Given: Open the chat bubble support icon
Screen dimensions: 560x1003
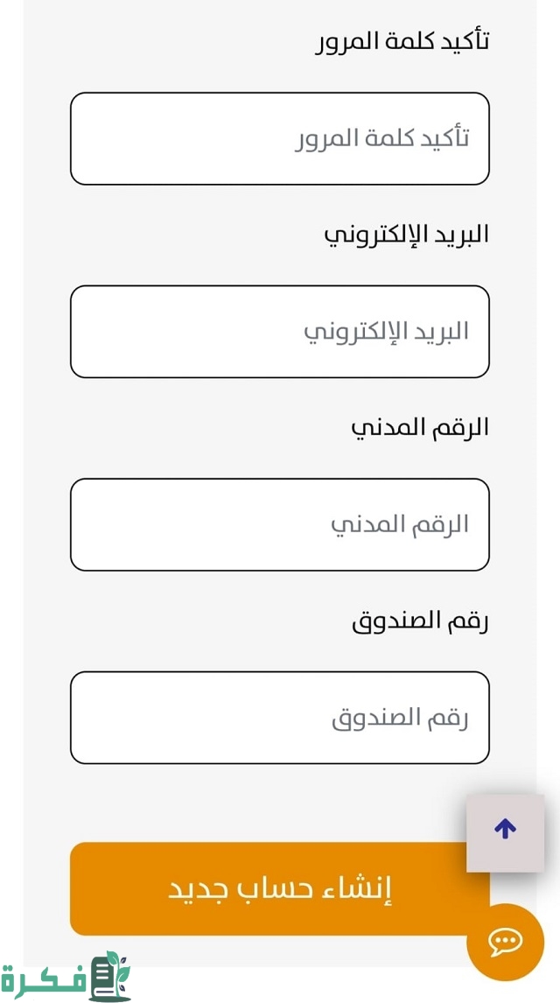Looking at the screenshot, I should click(x=505, y=942).
